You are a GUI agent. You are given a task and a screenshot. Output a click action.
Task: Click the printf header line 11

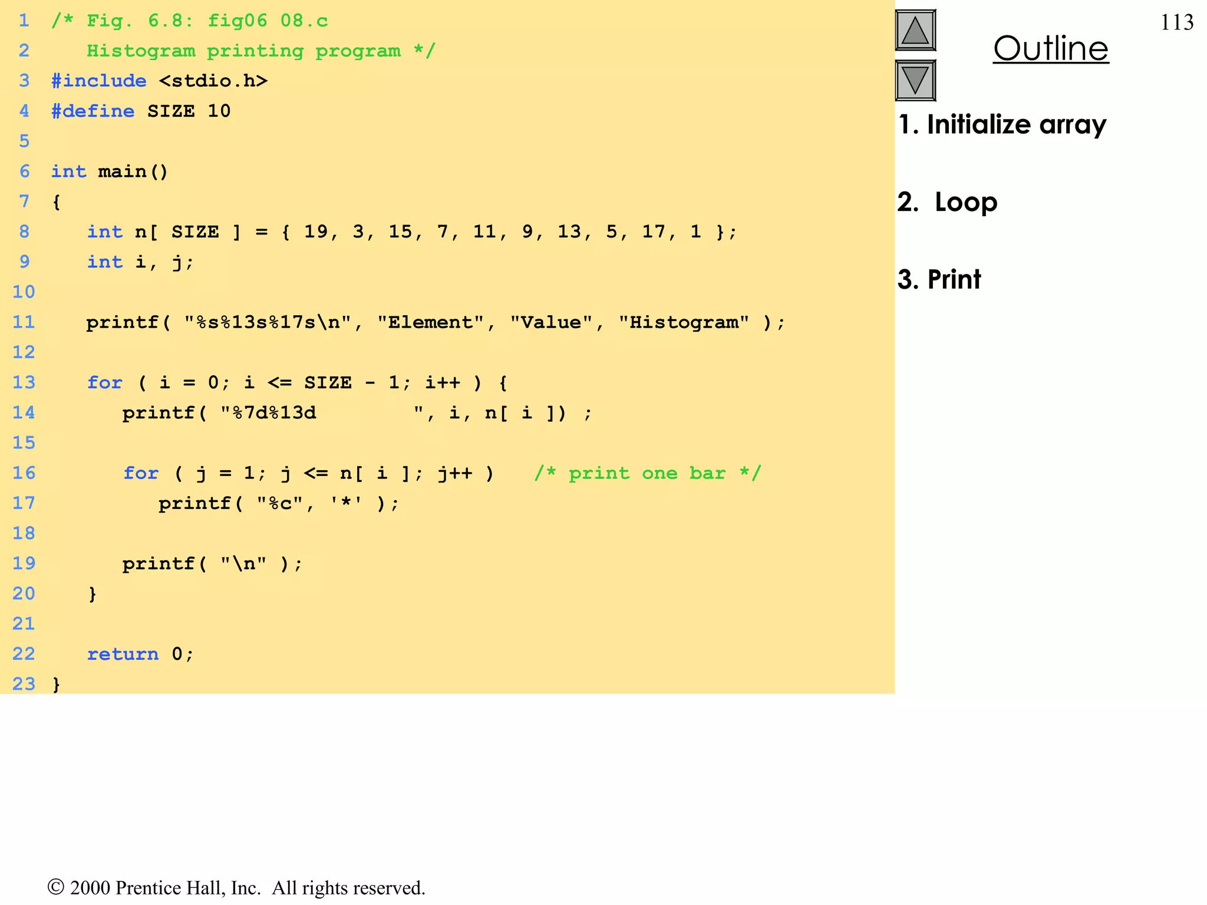436,322
